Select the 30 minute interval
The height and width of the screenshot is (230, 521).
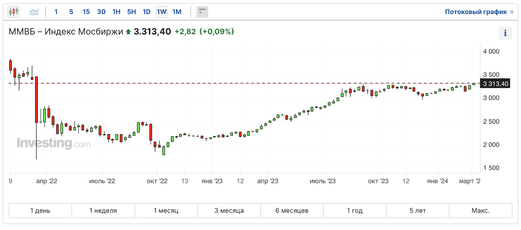101,12
